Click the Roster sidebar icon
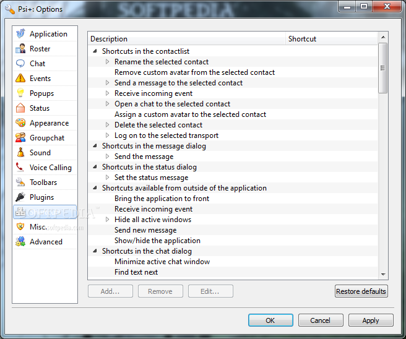The image size is (406, 339). (x=20, y=49)
